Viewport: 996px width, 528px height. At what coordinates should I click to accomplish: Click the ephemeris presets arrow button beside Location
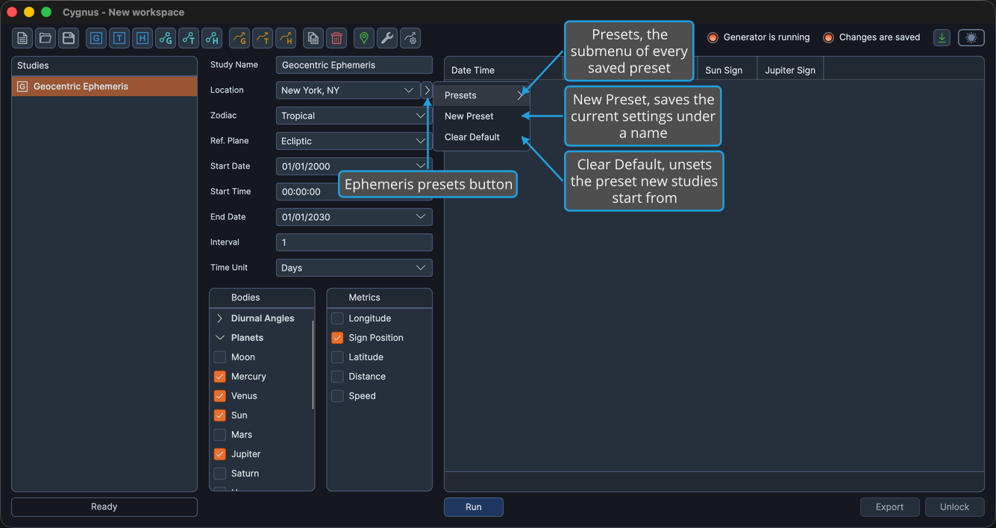click(427, 90)
